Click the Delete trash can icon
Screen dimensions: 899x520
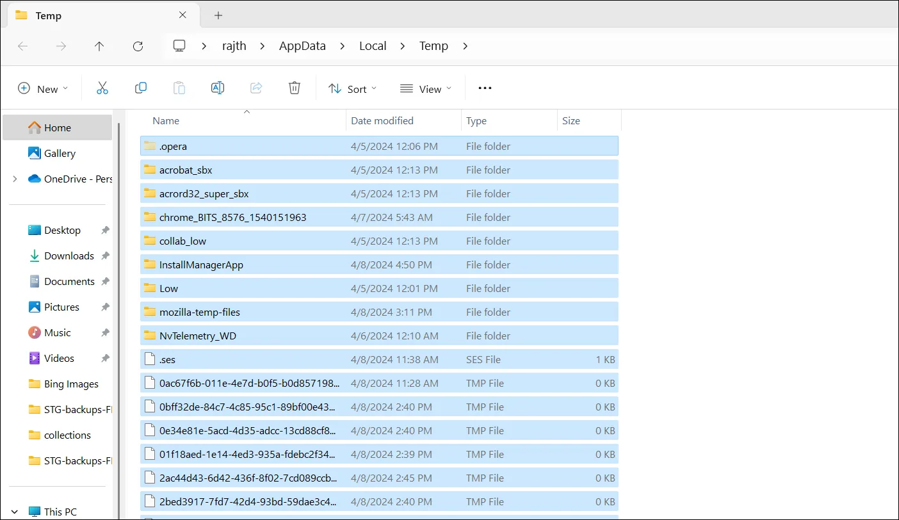click(x=295, y=88)
